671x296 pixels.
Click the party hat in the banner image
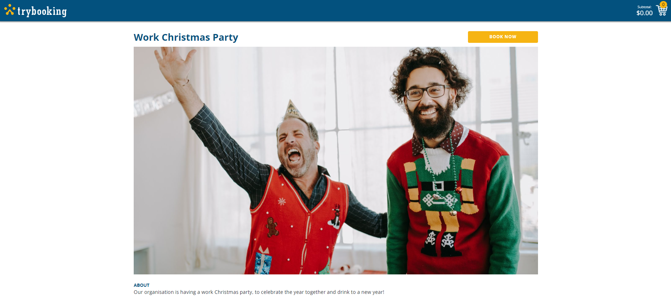pos(293,110)
